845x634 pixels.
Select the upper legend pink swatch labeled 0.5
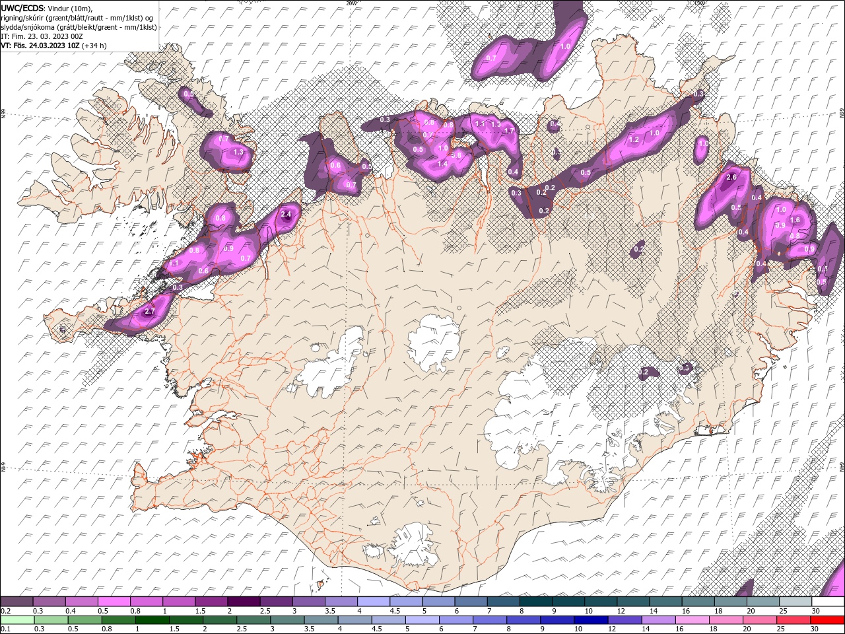(114, 602)
